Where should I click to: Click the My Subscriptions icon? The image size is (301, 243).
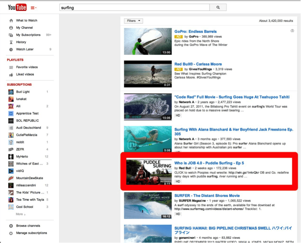point(11,35)
